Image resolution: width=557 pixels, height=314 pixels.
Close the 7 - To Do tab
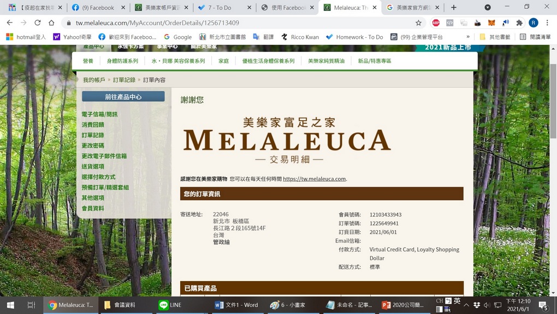[249, 8]
